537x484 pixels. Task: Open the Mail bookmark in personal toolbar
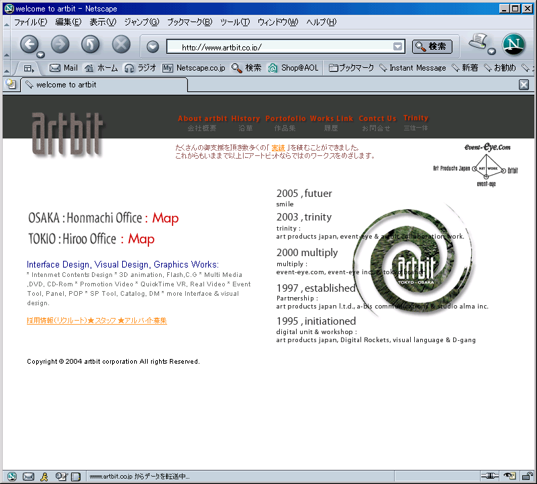pyautogui.click(x=64, y=68)
